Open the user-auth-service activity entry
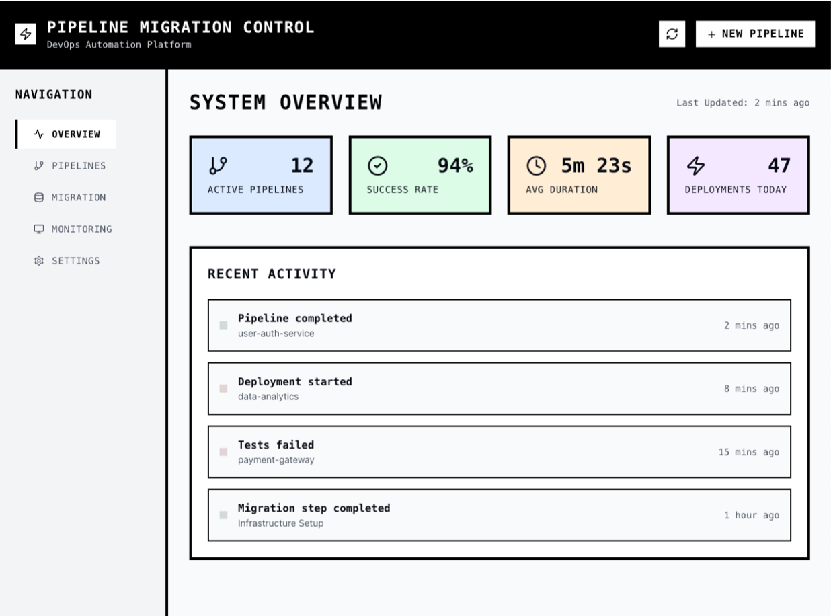The image size is (831, 616). point(500,325)
